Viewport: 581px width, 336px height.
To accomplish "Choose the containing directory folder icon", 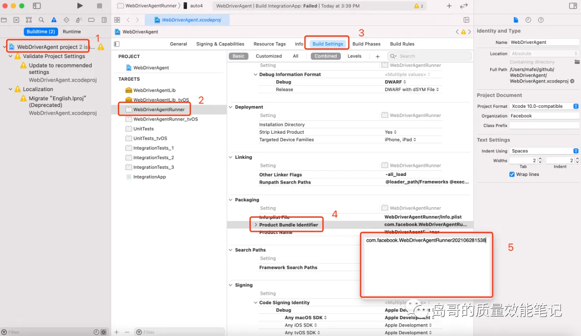I will coord(577,62).
